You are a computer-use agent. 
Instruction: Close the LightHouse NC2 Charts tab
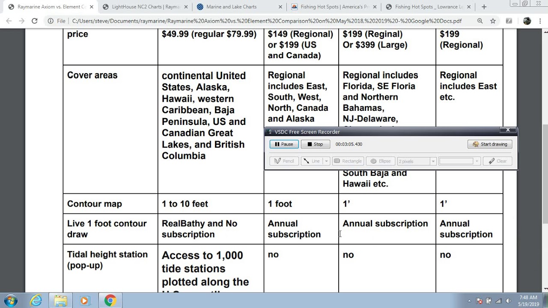tap(186, 7)
